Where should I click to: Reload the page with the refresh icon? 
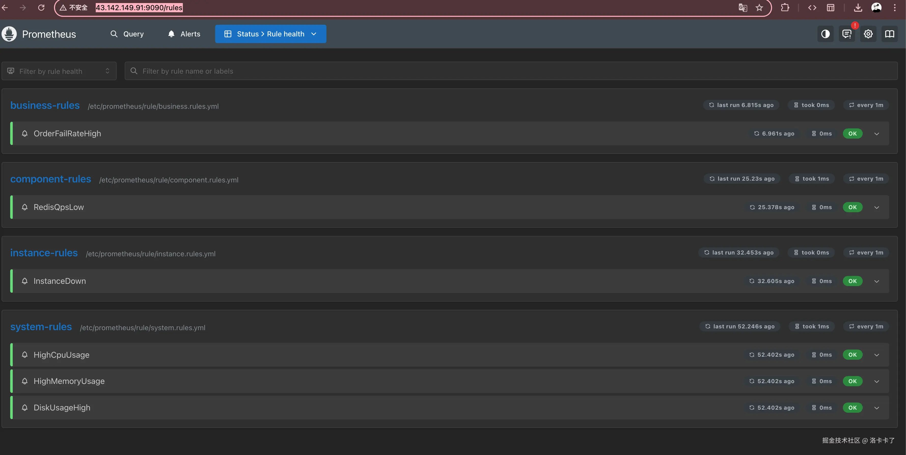coord(41,8)
